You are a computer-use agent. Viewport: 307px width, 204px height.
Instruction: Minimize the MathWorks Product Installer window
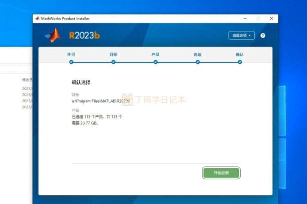tap(245, 19)
